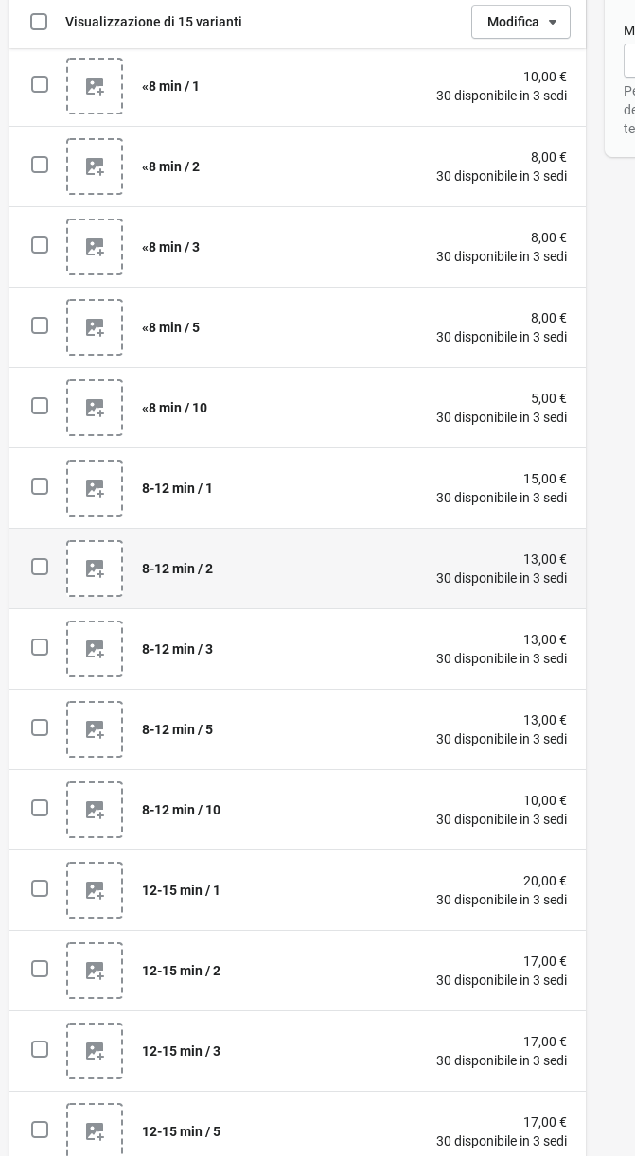
Task: Open the 12-15 min / 5 variant
Action: [181, 1131]
